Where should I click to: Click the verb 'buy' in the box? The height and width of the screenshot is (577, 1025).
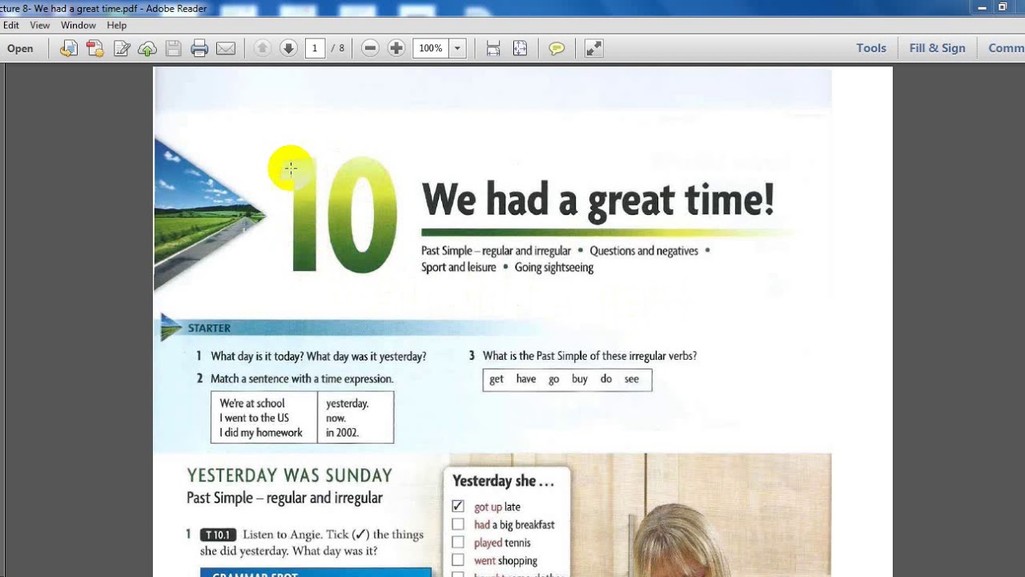tap(580, 380)
